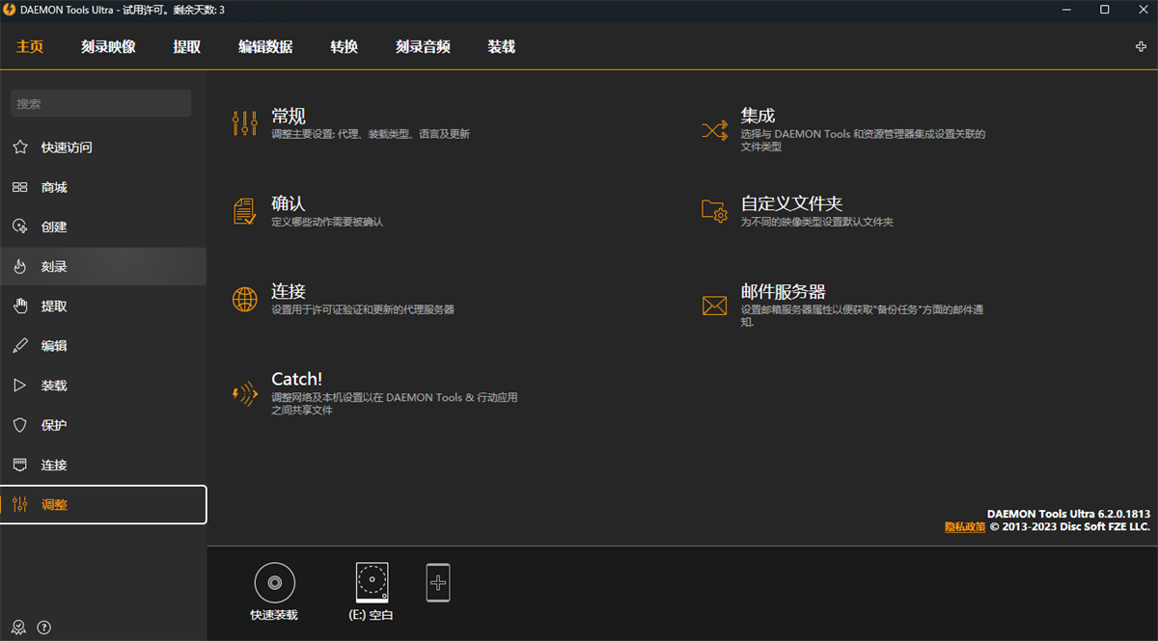Click the 调整 sliders icon in sidebar
The height and width of the screenshot is (641, 1158).
click(20, 504)
